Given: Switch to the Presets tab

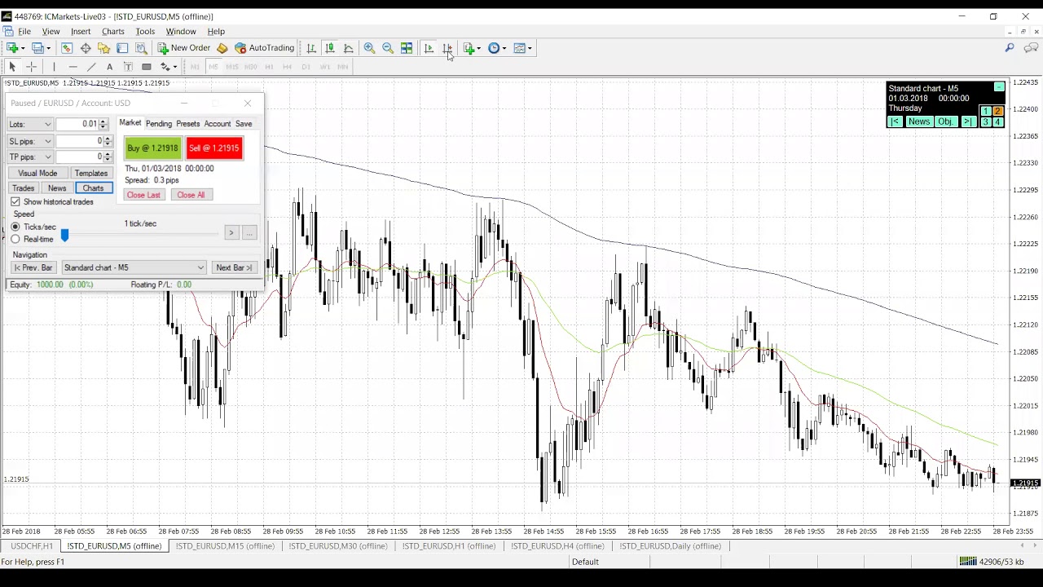Looking at the screenshot, I should (187, 124).
